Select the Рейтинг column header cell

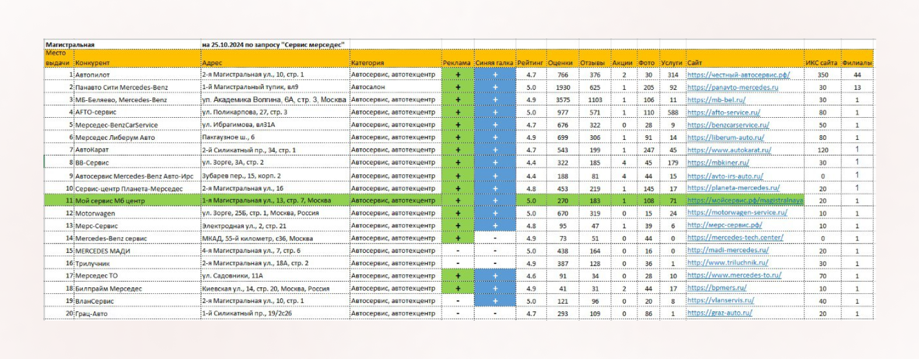pos(530,63)
